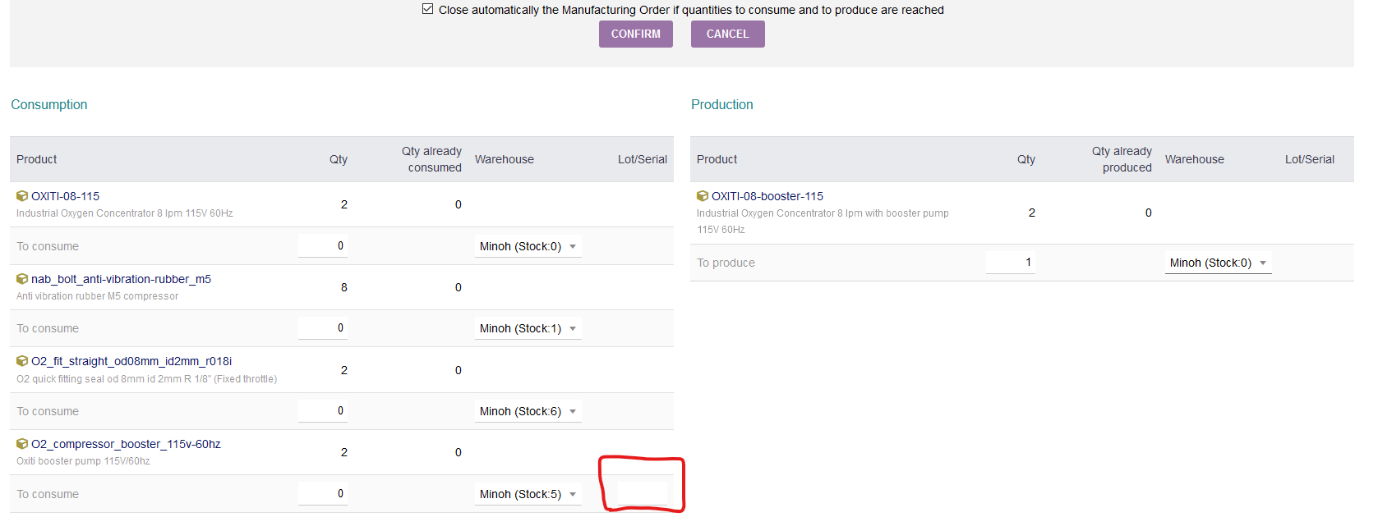Click the product icon beside nab_bolt_anti-vibration-rubber_m5
This screenshot has height=517, width=1378.
click(x=22, y=279)
